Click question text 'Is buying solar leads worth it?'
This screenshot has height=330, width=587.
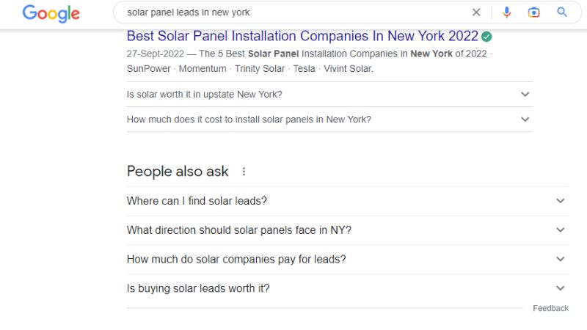click(198, 288)
